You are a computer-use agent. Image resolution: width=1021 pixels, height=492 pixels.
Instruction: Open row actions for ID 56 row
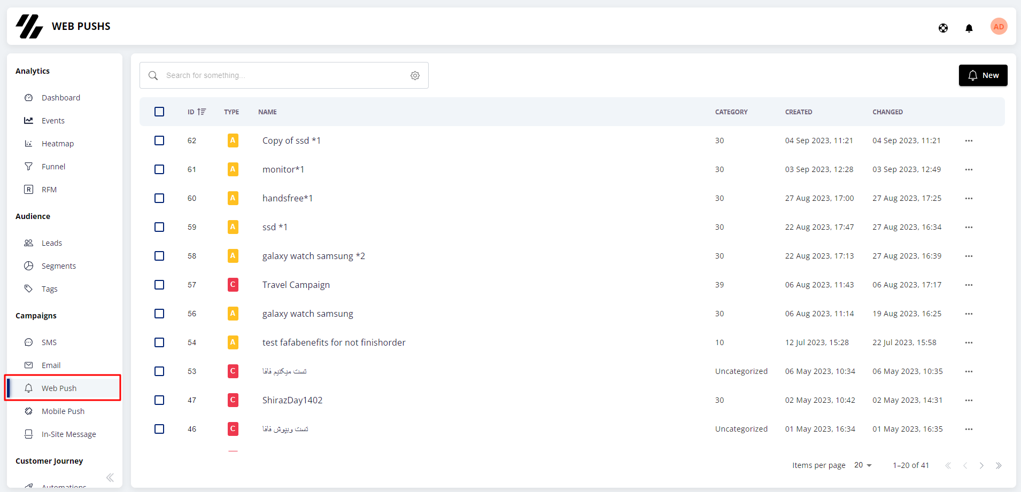point(969,314)
